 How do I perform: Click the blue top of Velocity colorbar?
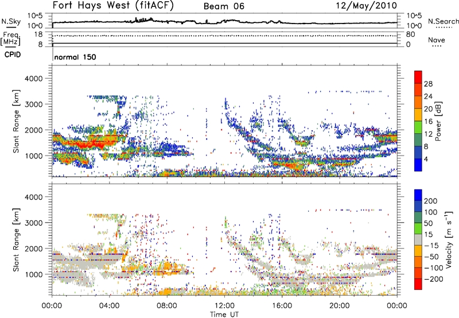click(418, 195)
